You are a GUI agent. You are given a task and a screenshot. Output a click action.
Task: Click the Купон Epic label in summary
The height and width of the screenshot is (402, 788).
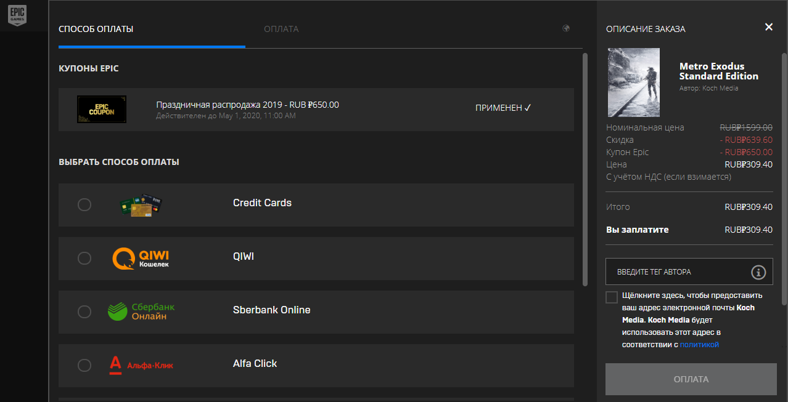627,152
